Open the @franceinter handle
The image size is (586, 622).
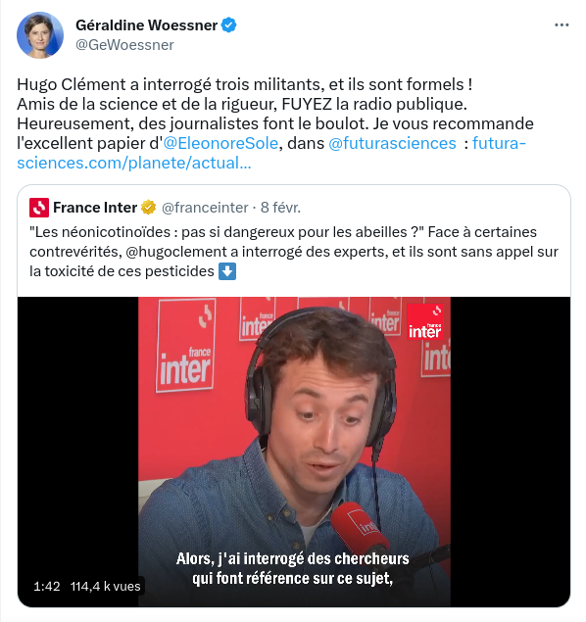click(205, 208)
